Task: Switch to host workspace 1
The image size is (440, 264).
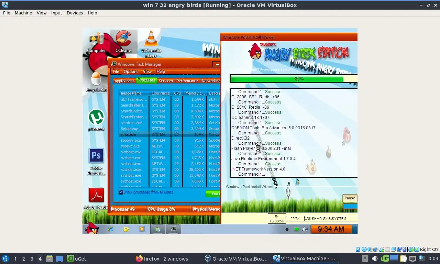Action: click(x=15, y=258)
